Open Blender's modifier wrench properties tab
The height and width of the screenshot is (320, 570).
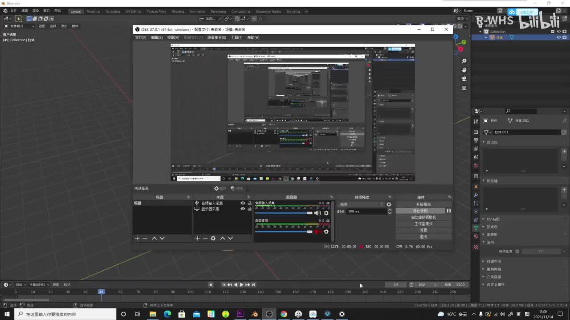point(476,195)
